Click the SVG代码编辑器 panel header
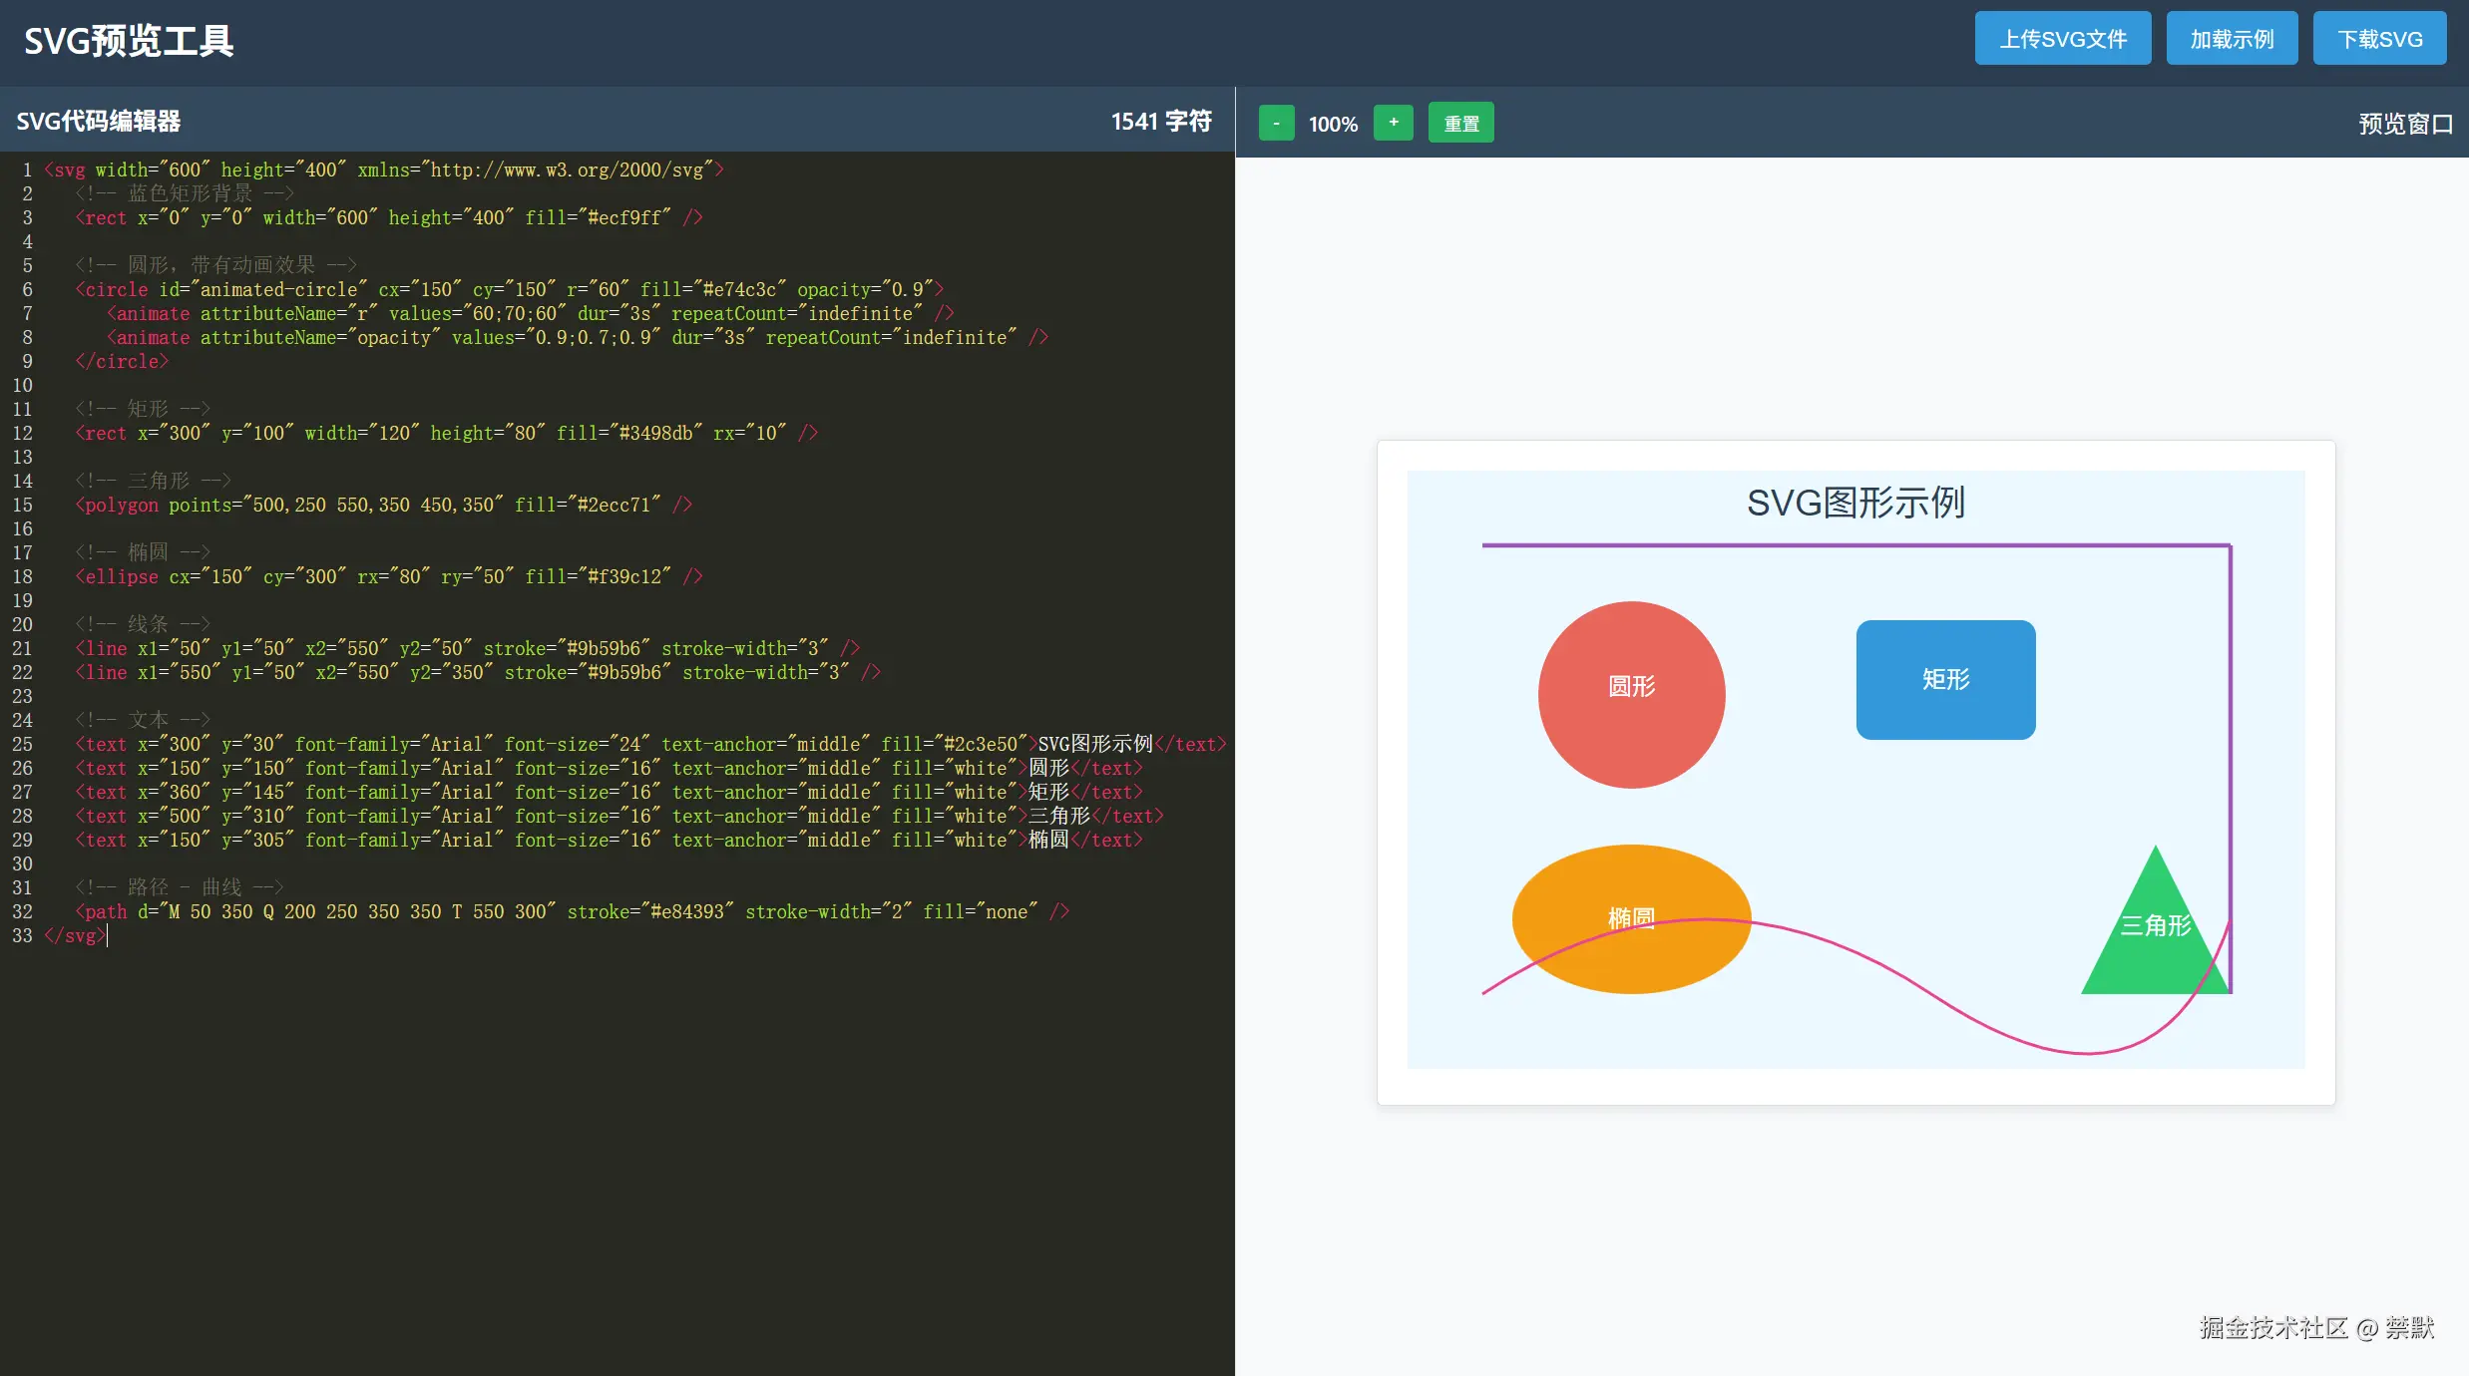Viewport: 2469px width, 1376px height. coord(99,121)
